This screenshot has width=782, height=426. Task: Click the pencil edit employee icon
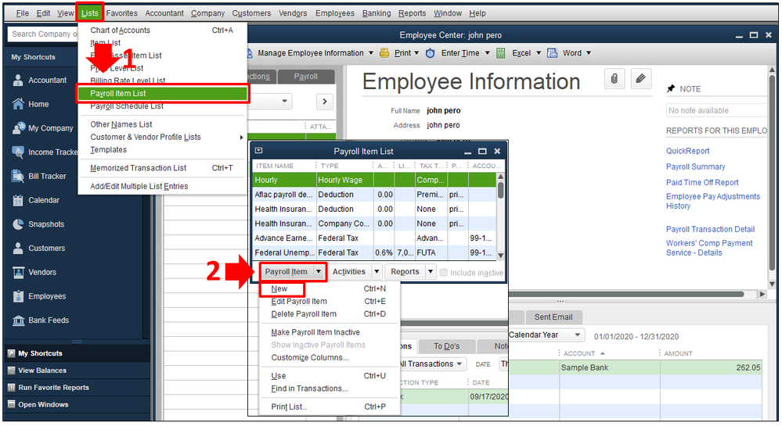(x=641, y=79)
